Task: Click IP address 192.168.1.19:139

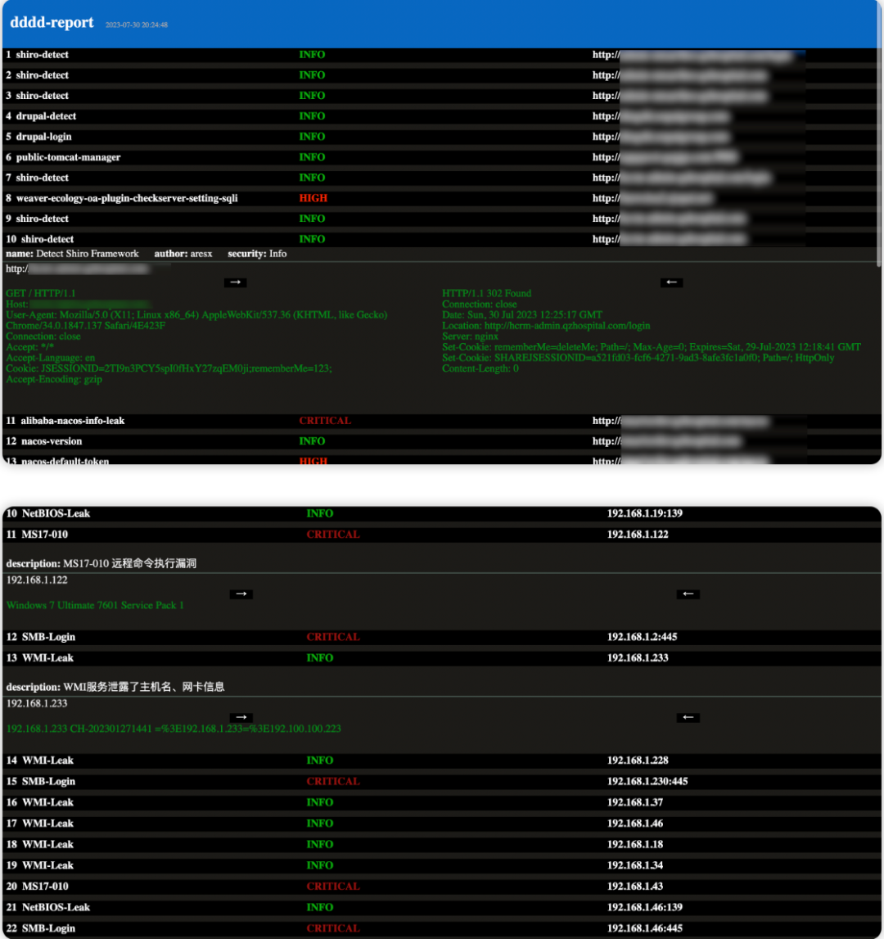Action: (644, 514)
